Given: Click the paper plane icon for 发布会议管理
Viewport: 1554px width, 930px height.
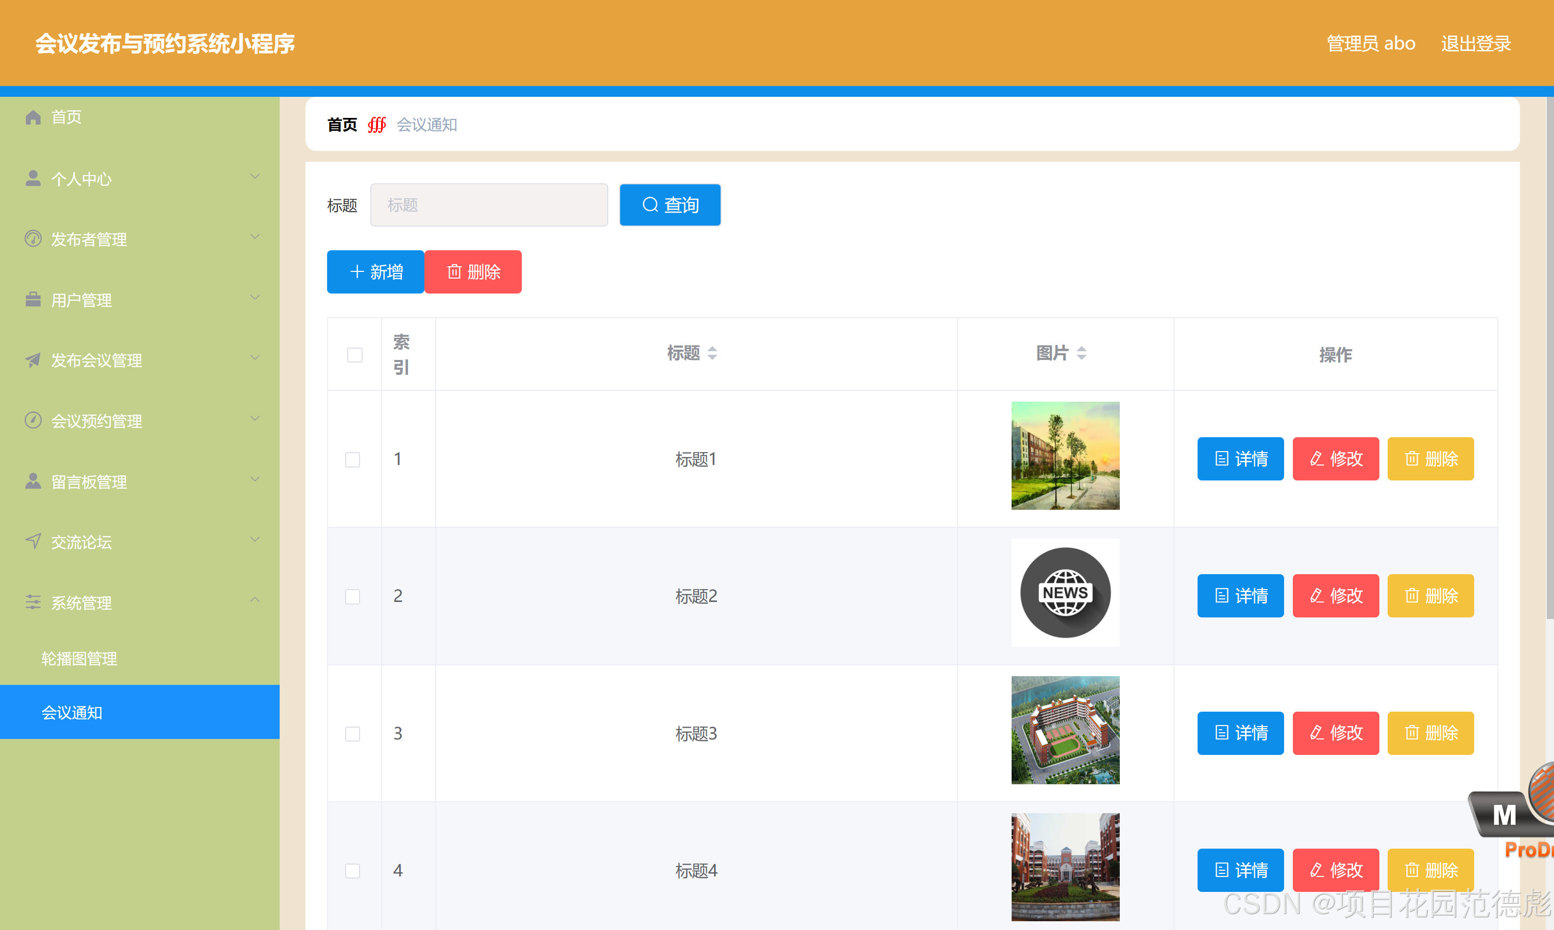Looking at the screenshot, I should 32,360.
